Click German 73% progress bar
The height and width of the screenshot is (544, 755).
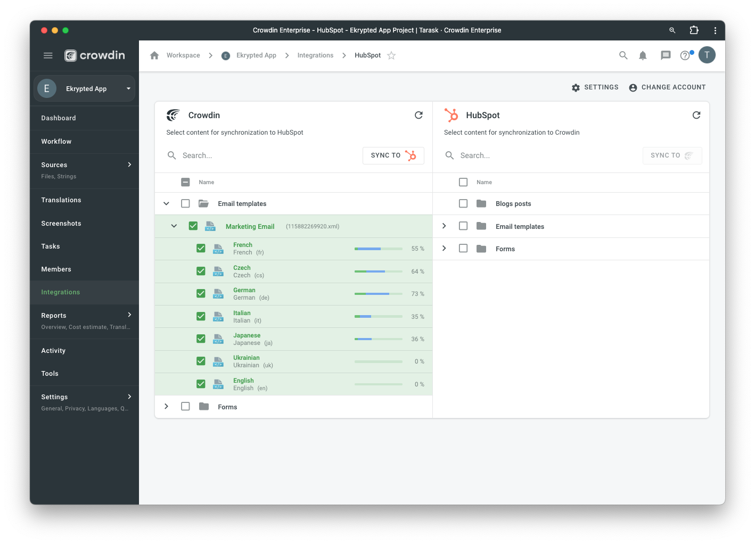[379, 294]
